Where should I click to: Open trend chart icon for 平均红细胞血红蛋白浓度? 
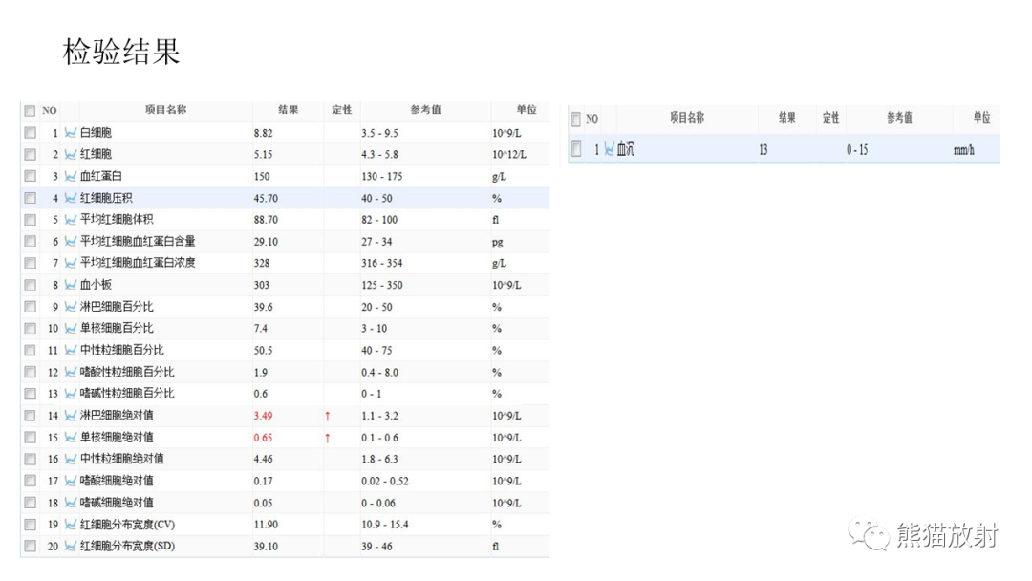[71, 263]
